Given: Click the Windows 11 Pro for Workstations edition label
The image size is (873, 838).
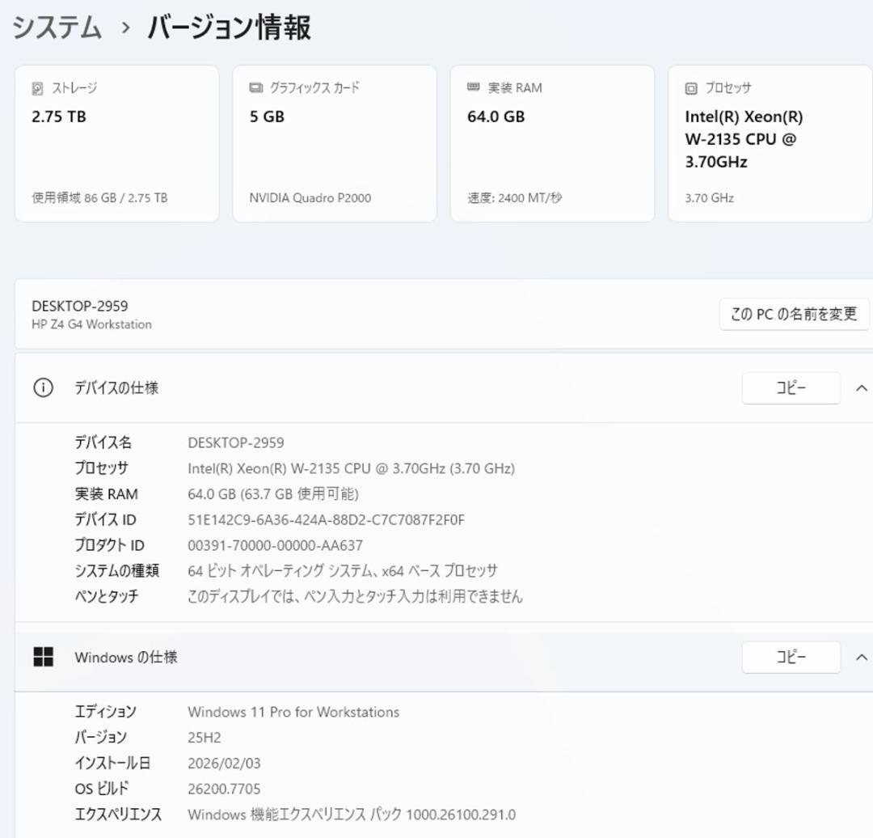Looking at the screenshot, I should tap(293, 712).
